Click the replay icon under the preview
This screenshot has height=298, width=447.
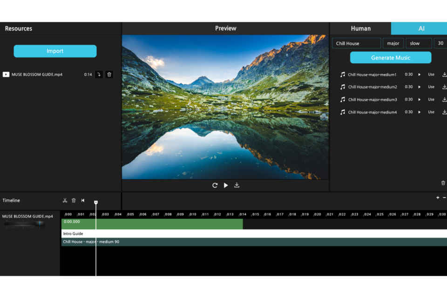tap(215, 185)
